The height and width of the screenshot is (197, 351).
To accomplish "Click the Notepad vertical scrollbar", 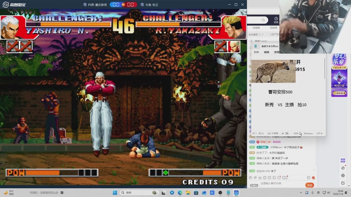I will [324, 69].
